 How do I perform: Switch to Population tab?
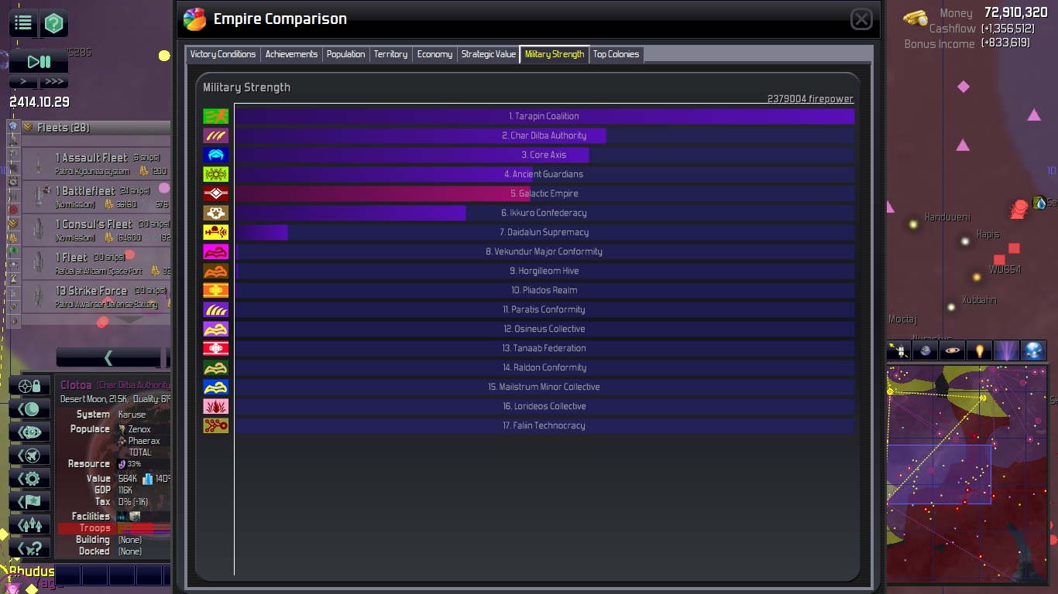tap(345, 54)
